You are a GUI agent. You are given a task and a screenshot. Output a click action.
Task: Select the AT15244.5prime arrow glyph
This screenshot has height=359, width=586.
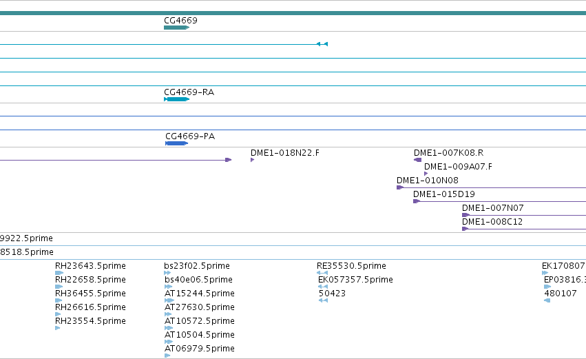tap(169, 300)
